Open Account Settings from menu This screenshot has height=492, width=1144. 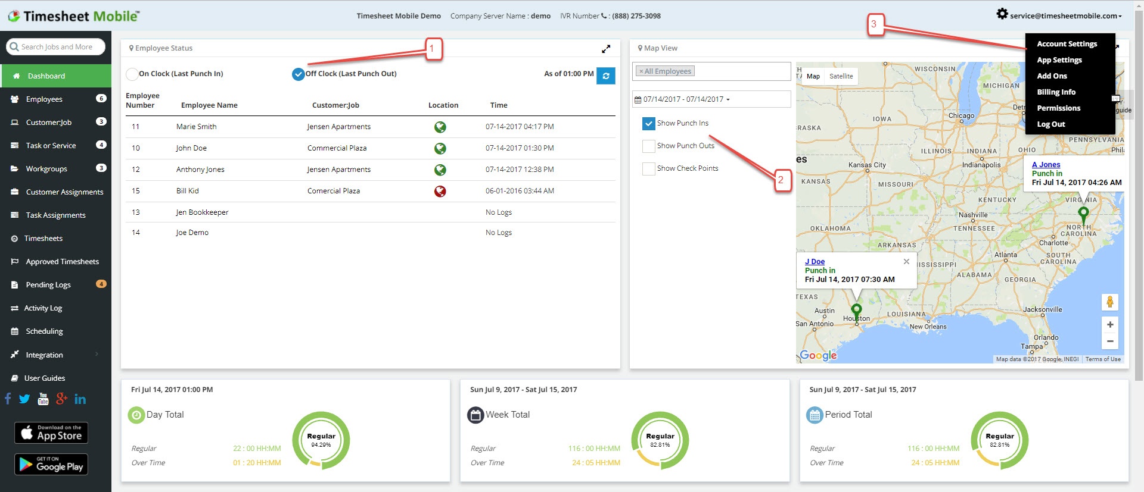pyautogui.click(x=1067, y=44)
